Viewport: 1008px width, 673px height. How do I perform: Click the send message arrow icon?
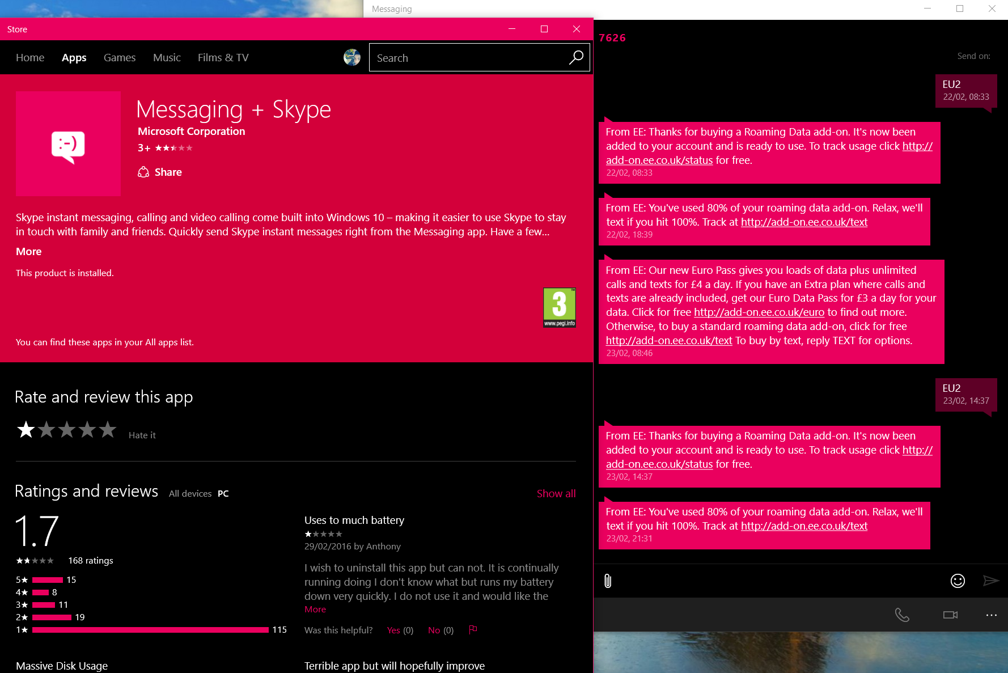[x=990, y=581]
